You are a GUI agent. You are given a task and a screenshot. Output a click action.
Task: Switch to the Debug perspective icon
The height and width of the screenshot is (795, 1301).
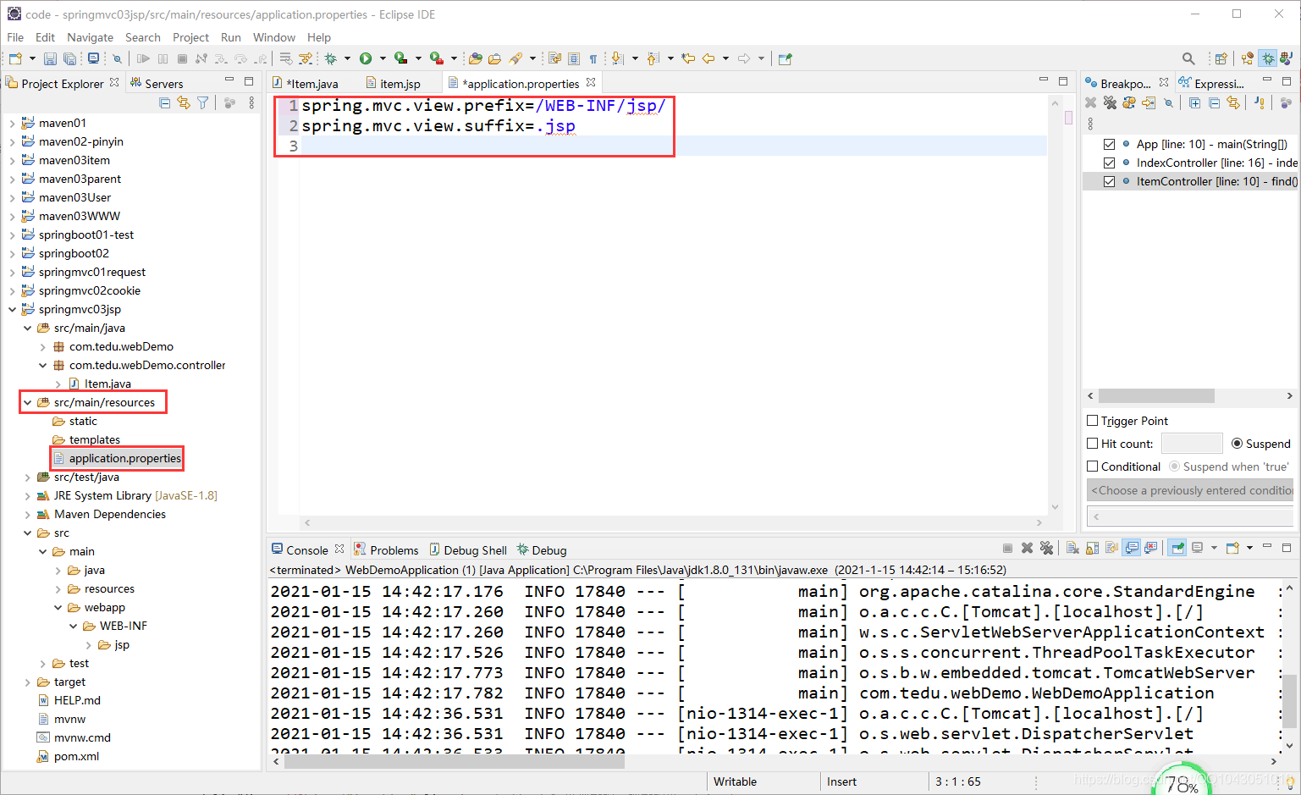[1267, 58]
